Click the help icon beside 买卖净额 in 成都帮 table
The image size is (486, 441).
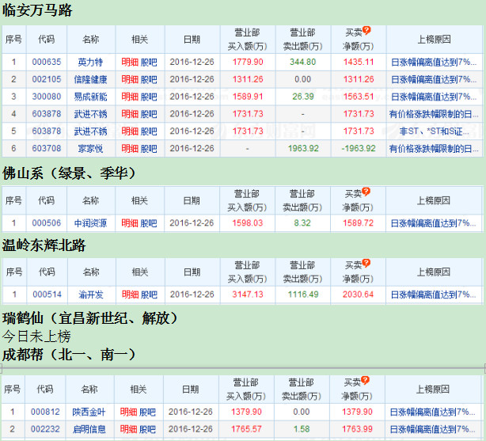coord(366,380)
